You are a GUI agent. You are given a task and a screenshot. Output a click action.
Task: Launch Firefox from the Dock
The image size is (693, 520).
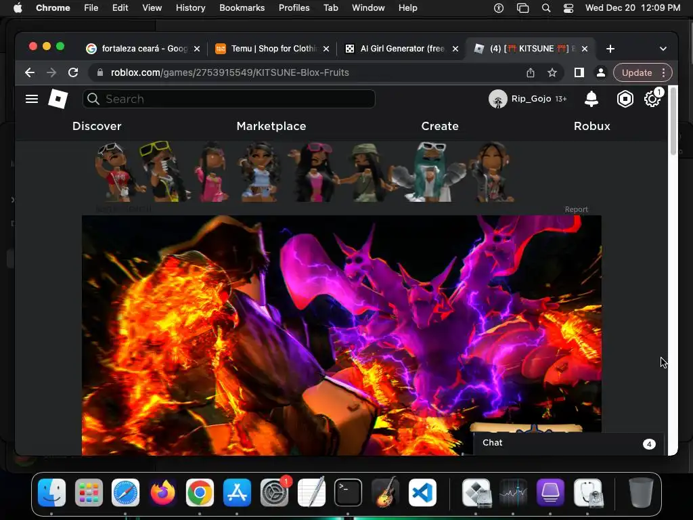click(162, 493)
